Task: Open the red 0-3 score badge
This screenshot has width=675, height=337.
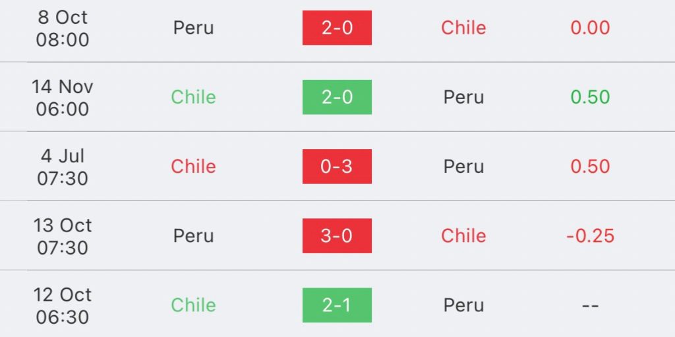Action: 337,166
